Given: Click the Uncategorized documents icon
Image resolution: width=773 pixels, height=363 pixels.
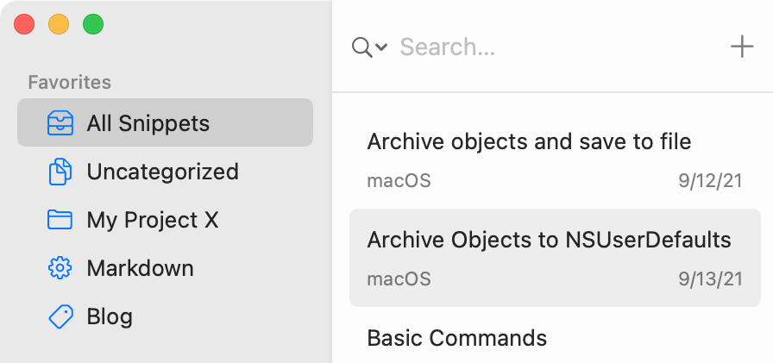Looking at the screenshot, I should coord(60,172).
